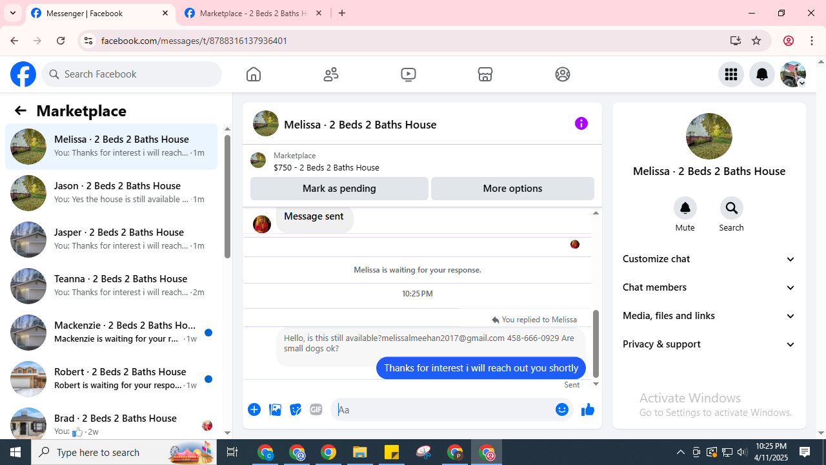Open conversation information purple icon
The image size is (826, 465).
[581, 123]
